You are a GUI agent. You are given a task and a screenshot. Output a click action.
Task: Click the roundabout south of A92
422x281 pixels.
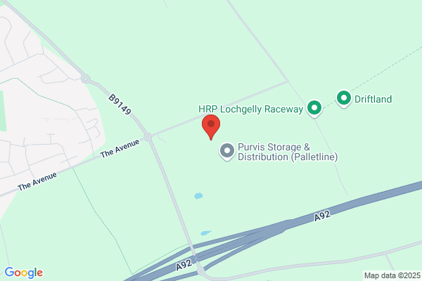(200, 271)
